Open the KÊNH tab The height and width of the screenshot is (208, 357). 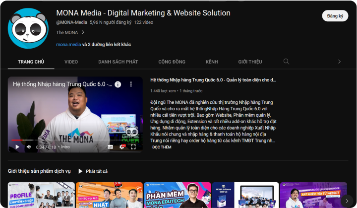[x=212, y=62]
